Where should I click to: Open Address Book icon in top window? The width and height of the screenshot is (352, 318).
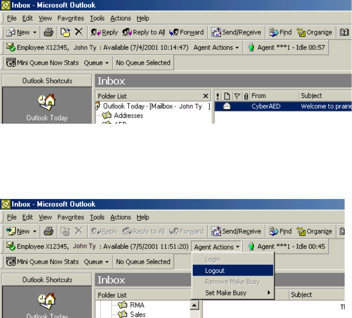coord(344,32)
